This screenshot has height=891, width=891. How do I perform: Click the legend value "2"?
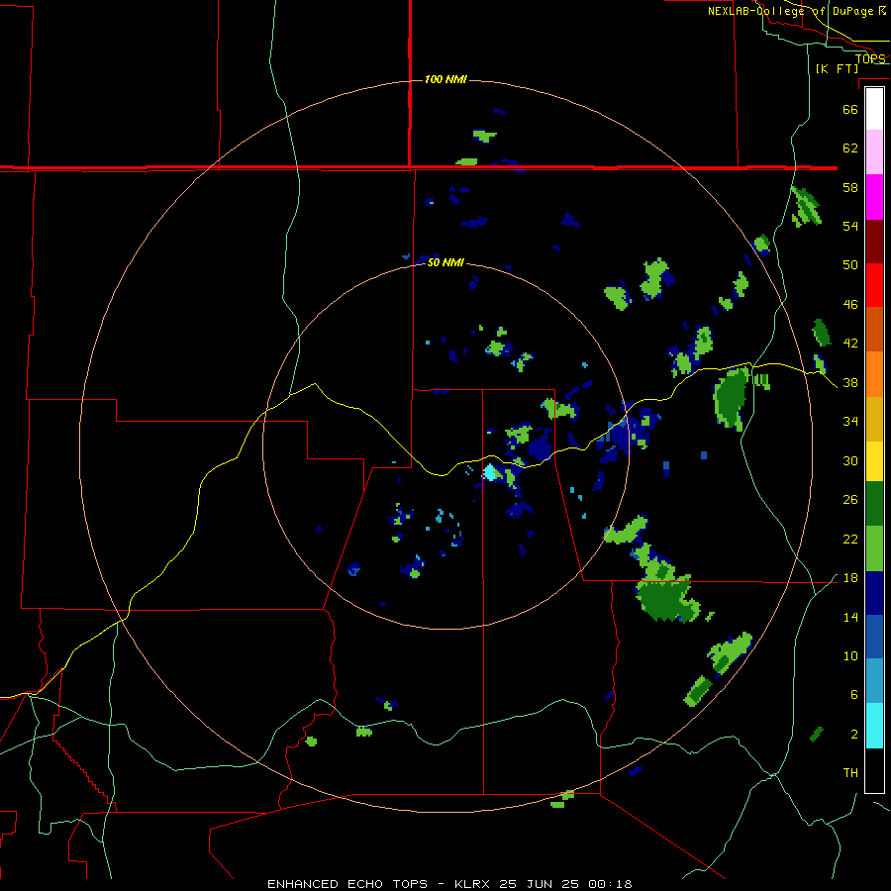pos(853,735)
